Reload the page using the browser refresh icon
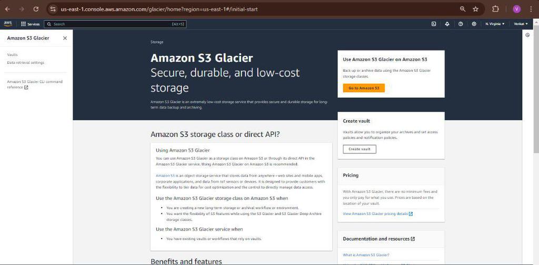 pos(35,9)
